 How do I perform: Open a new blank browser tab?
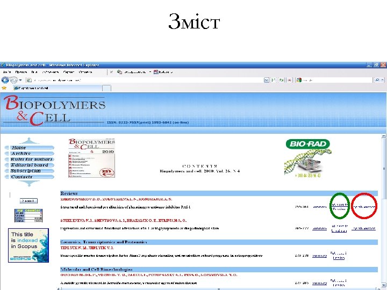106,88
